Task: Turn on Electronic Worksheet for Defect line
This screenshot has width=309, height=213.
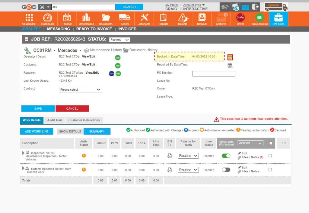Action: (226, 170)
